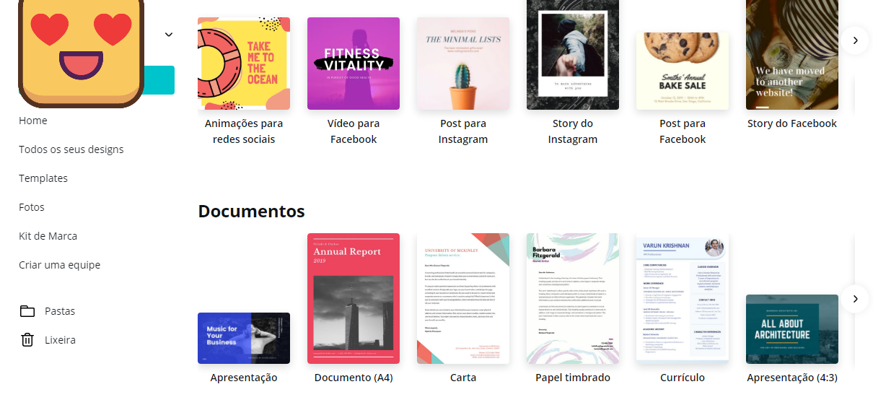Image resolution: width=873 pixels, height=418 pixels.
Task: Click Apresentação (4:3) label
Action: point(792,378)
